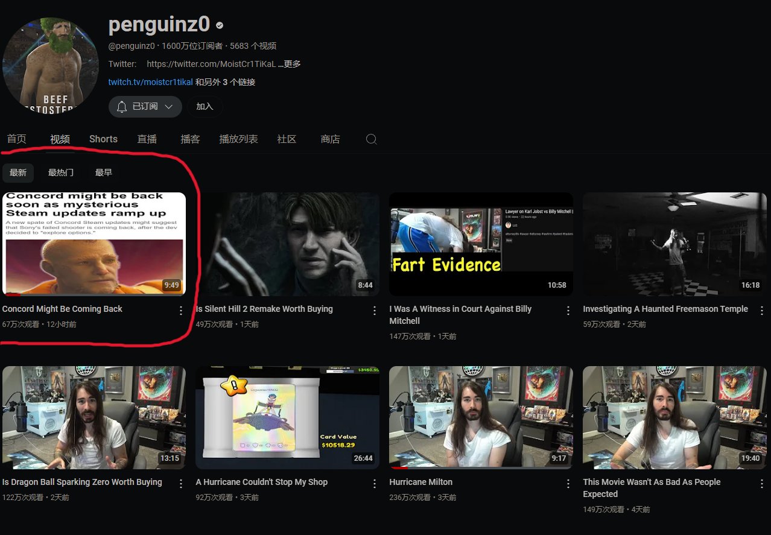Click title Investigating A Haunted Freemason Temple
771x535 pixels.
click(x=665, y=309)
